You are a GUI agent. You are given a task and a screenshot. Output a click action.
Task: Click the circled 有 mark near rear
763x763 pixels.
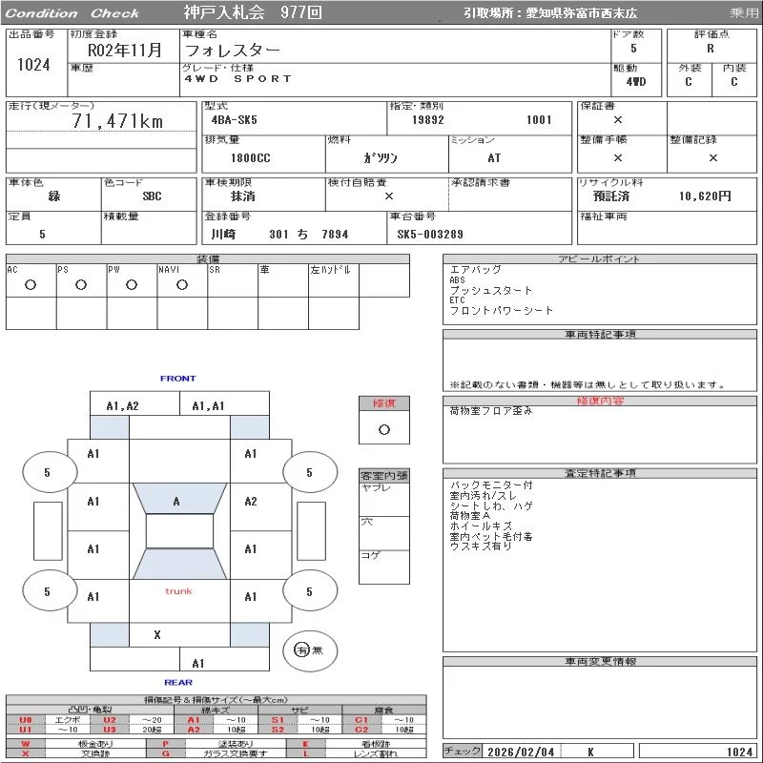[302, 650]
